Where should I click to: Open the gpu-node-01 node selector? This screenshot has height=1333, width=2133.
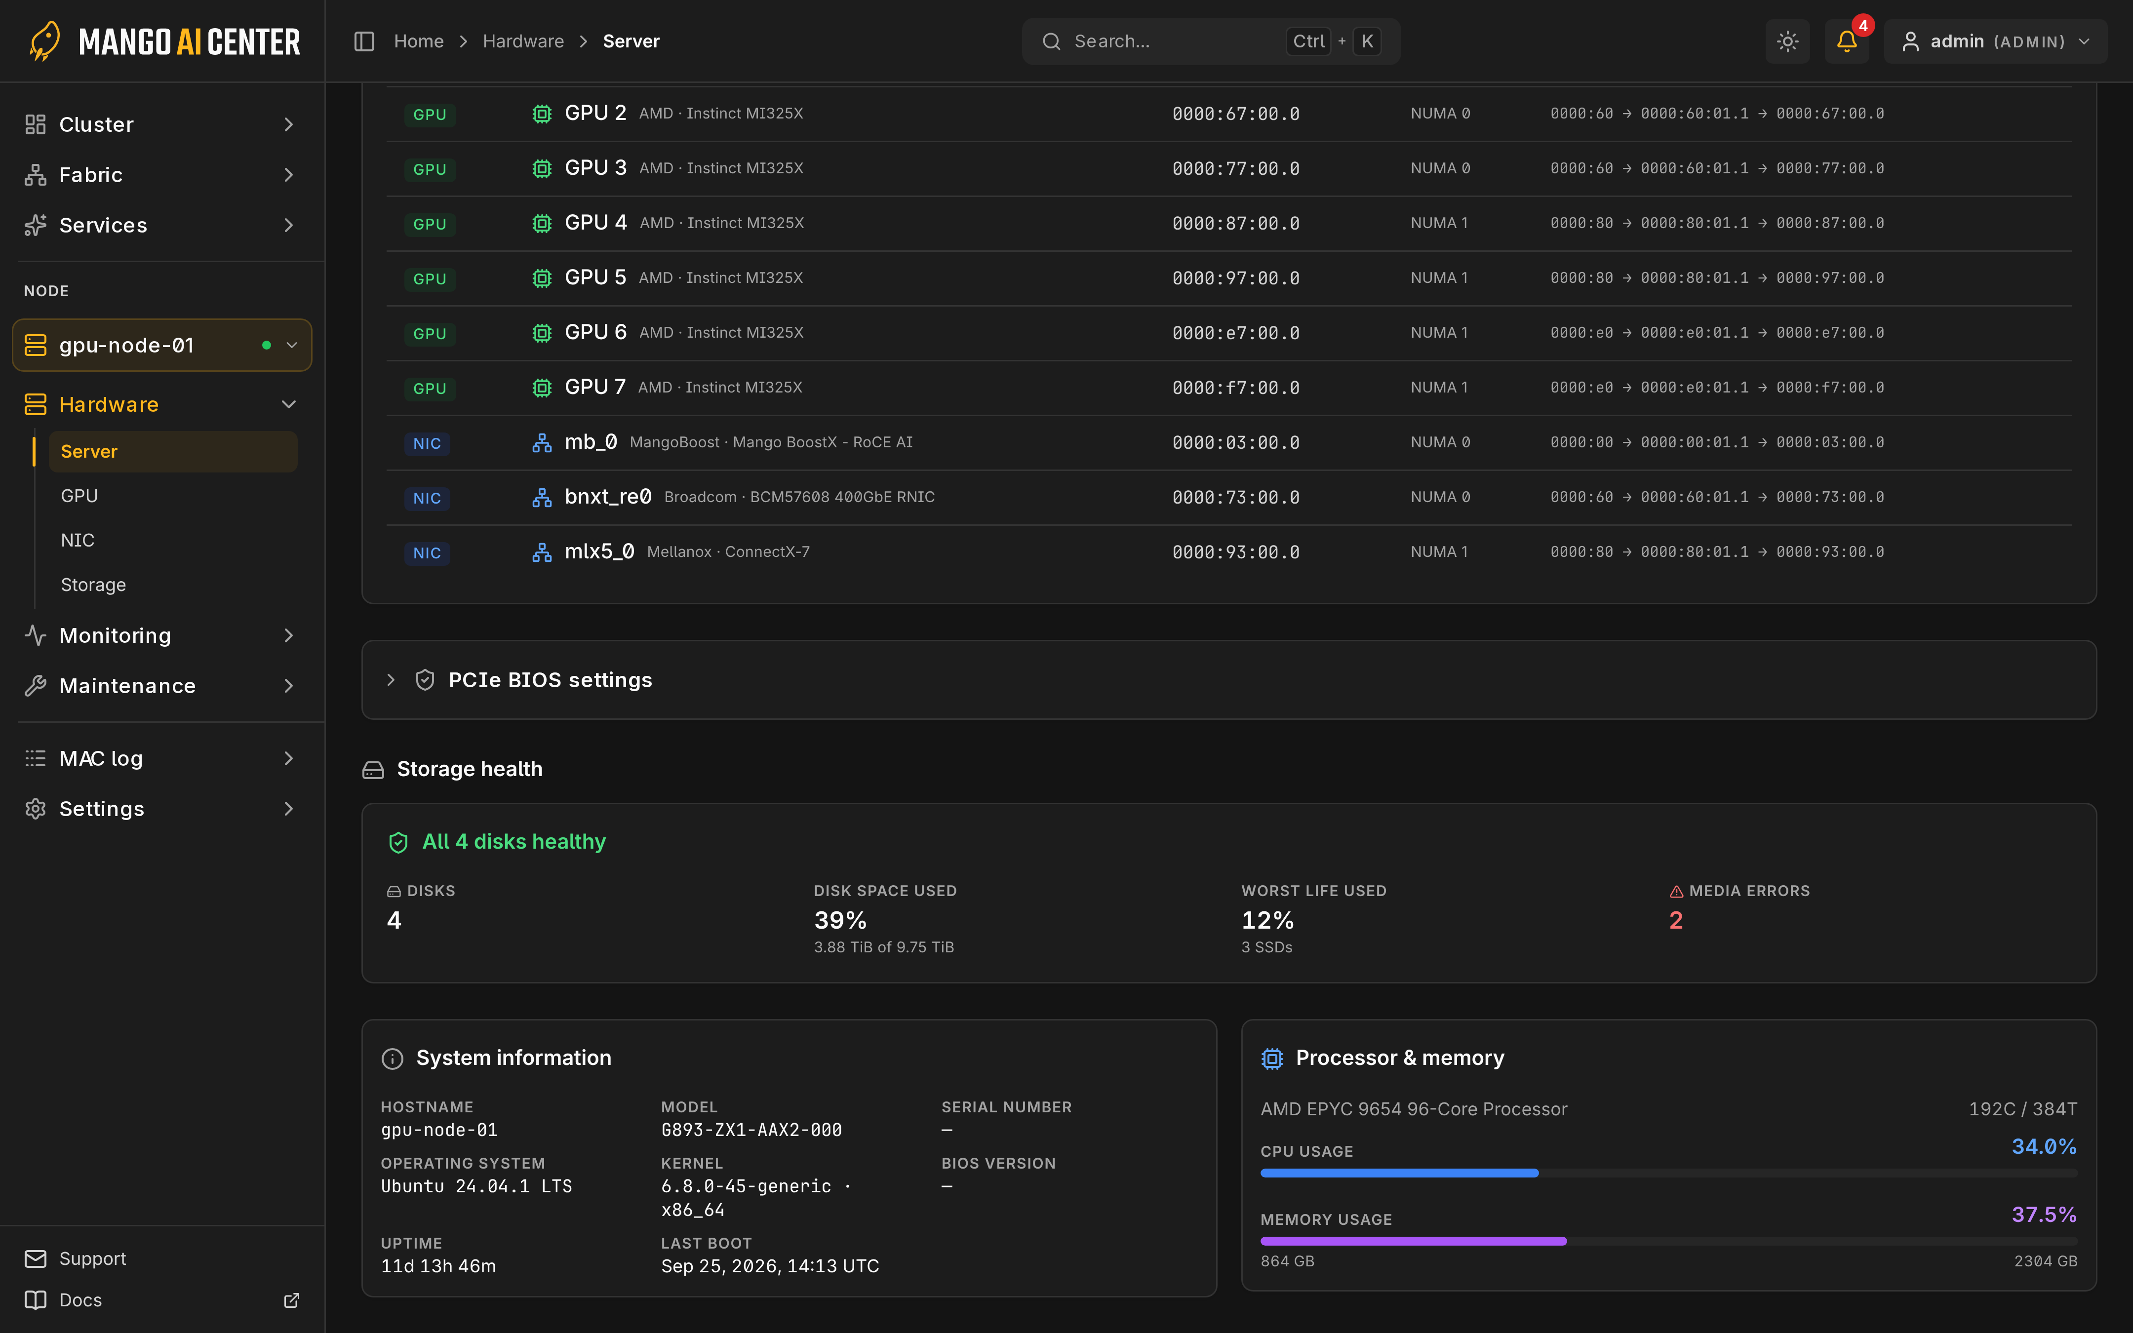tap(162, 345)
